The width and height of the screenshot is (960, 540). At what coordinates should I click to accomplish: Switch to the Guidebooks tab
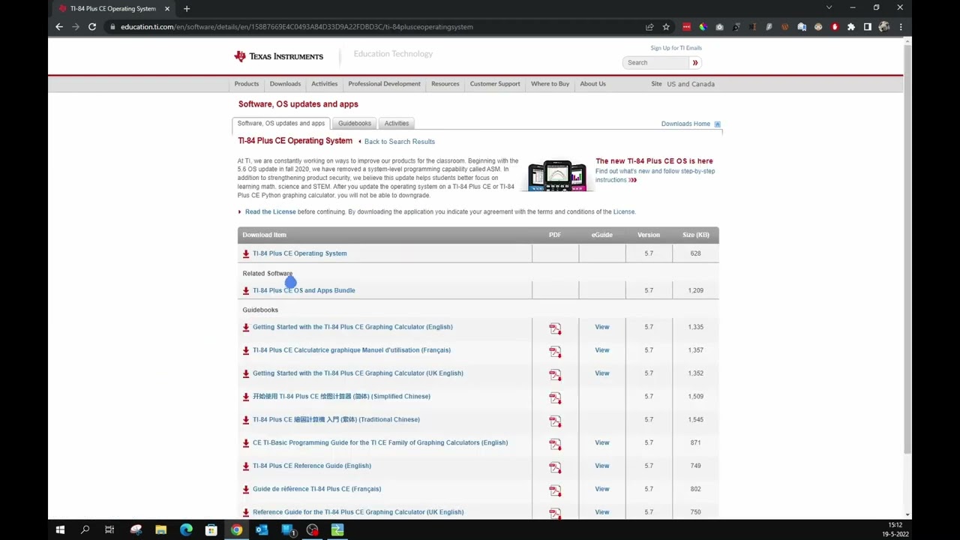click(x=355, y=124)
